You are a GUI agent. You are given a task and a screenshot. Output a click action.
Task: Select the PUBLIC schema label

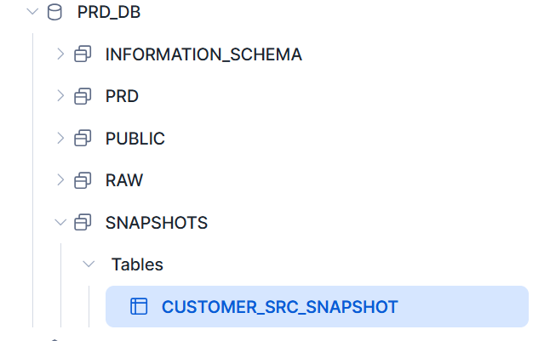click(135, 139)
